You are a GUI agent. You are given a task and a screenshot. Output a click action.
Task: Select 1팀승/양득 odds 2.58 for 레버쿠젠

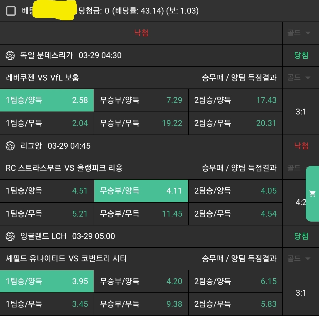[47, 100]
